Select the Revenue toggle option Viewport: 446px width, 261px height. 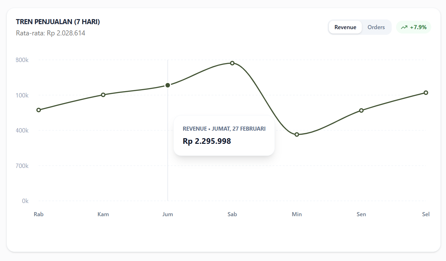(x=345, y=27)
